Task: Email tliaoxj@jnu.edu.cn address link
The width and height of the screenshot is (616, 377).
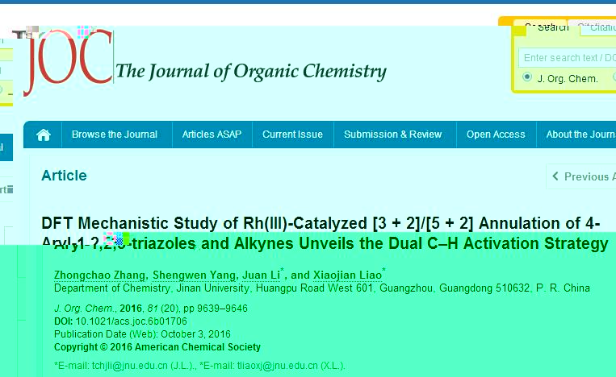Action: pos(281,366)
